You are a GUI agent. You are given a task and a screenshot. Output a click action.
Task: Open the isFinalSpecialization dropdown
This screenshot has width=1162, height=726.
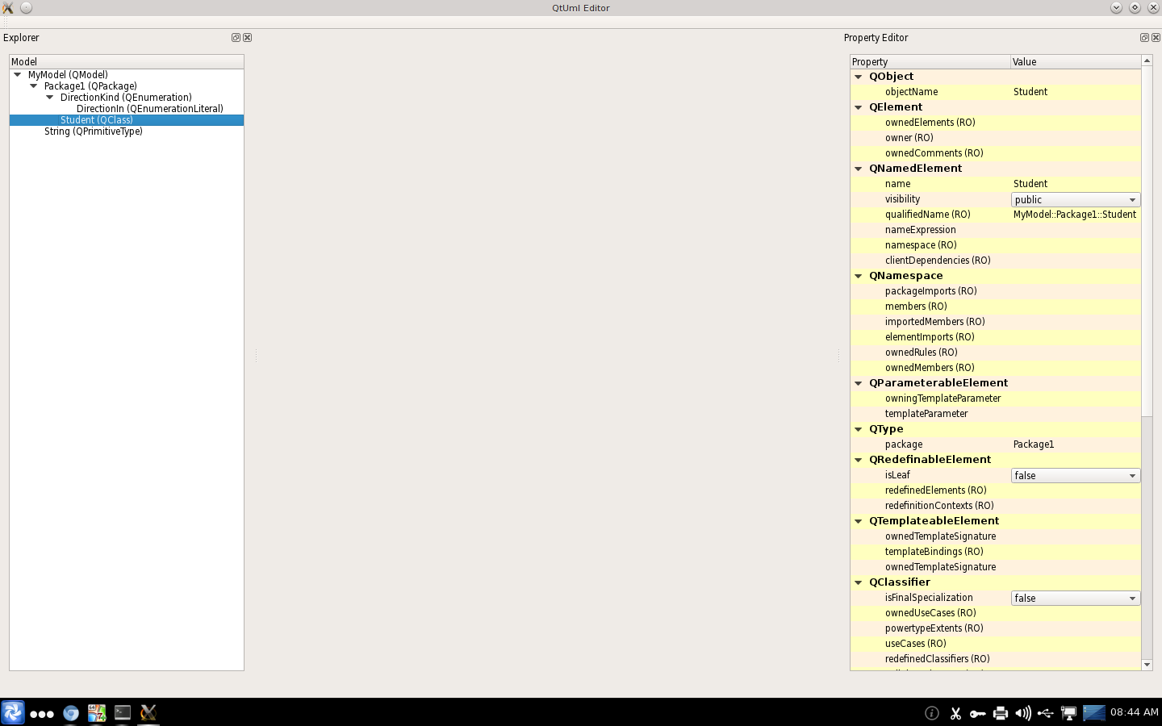(x=1075, y=599)
